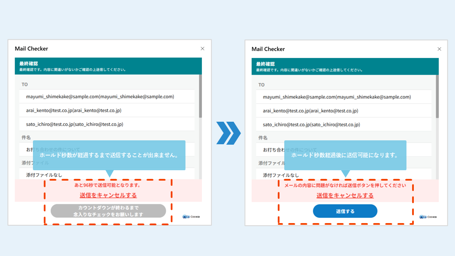Click the grey カウントダウンが終わるまで button
The image size is (455, 256).
pos(108,211)
